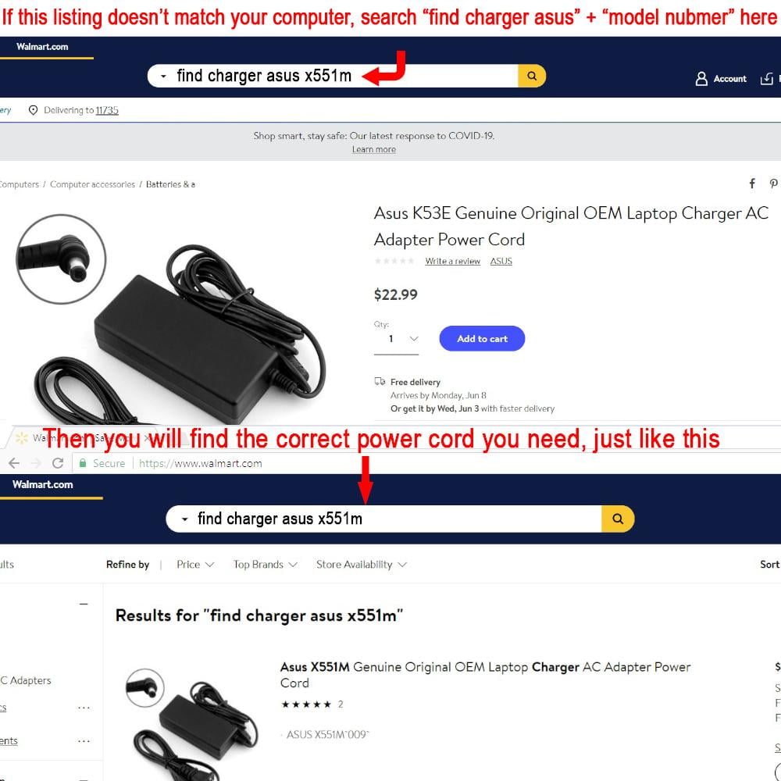The width and height of the screenshot is (781, 781).
Task: Click the top search field with asus x551m
Action: click(x=333, y=76)
